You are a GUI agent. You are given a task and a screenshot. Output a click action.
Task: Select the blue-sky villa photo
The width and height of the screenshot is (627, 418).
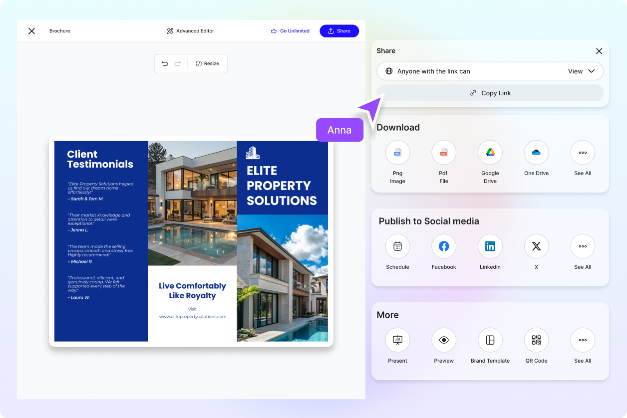pyautogui.click(x=283, y=278)
